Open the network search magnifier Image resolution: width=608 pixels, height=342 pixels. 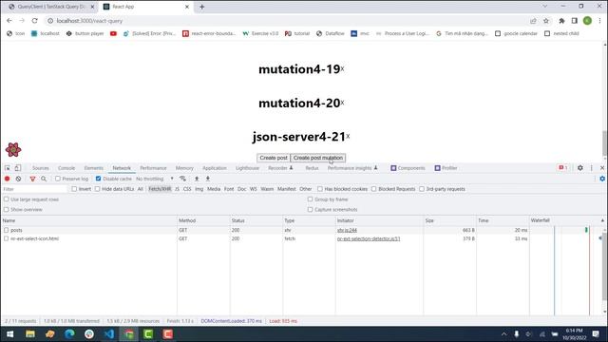click(44, 179)
